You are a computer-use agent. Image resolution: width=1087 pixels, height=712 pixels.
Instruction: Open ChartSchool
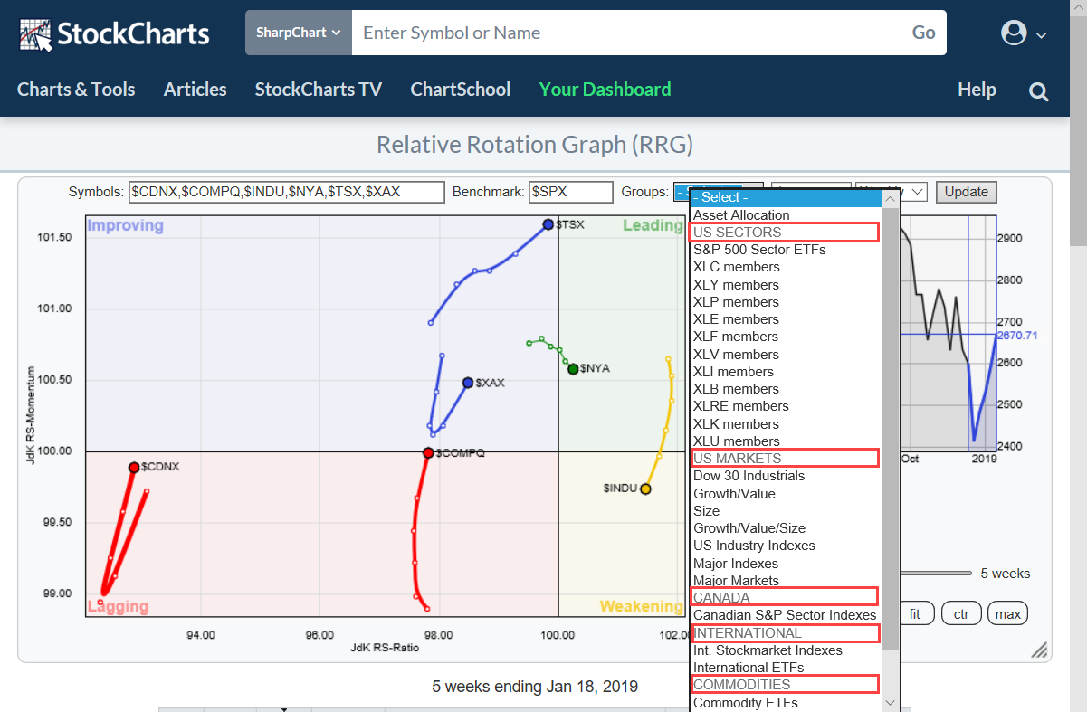(x=461, y=90)
